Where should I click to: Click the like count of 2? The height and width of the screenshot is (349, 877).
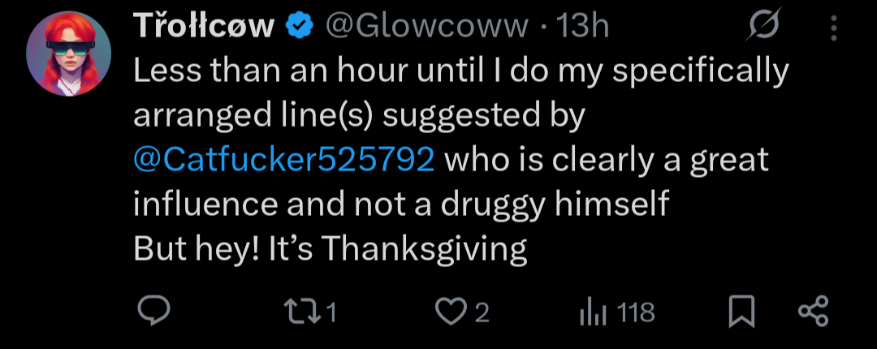coord(482,312)
